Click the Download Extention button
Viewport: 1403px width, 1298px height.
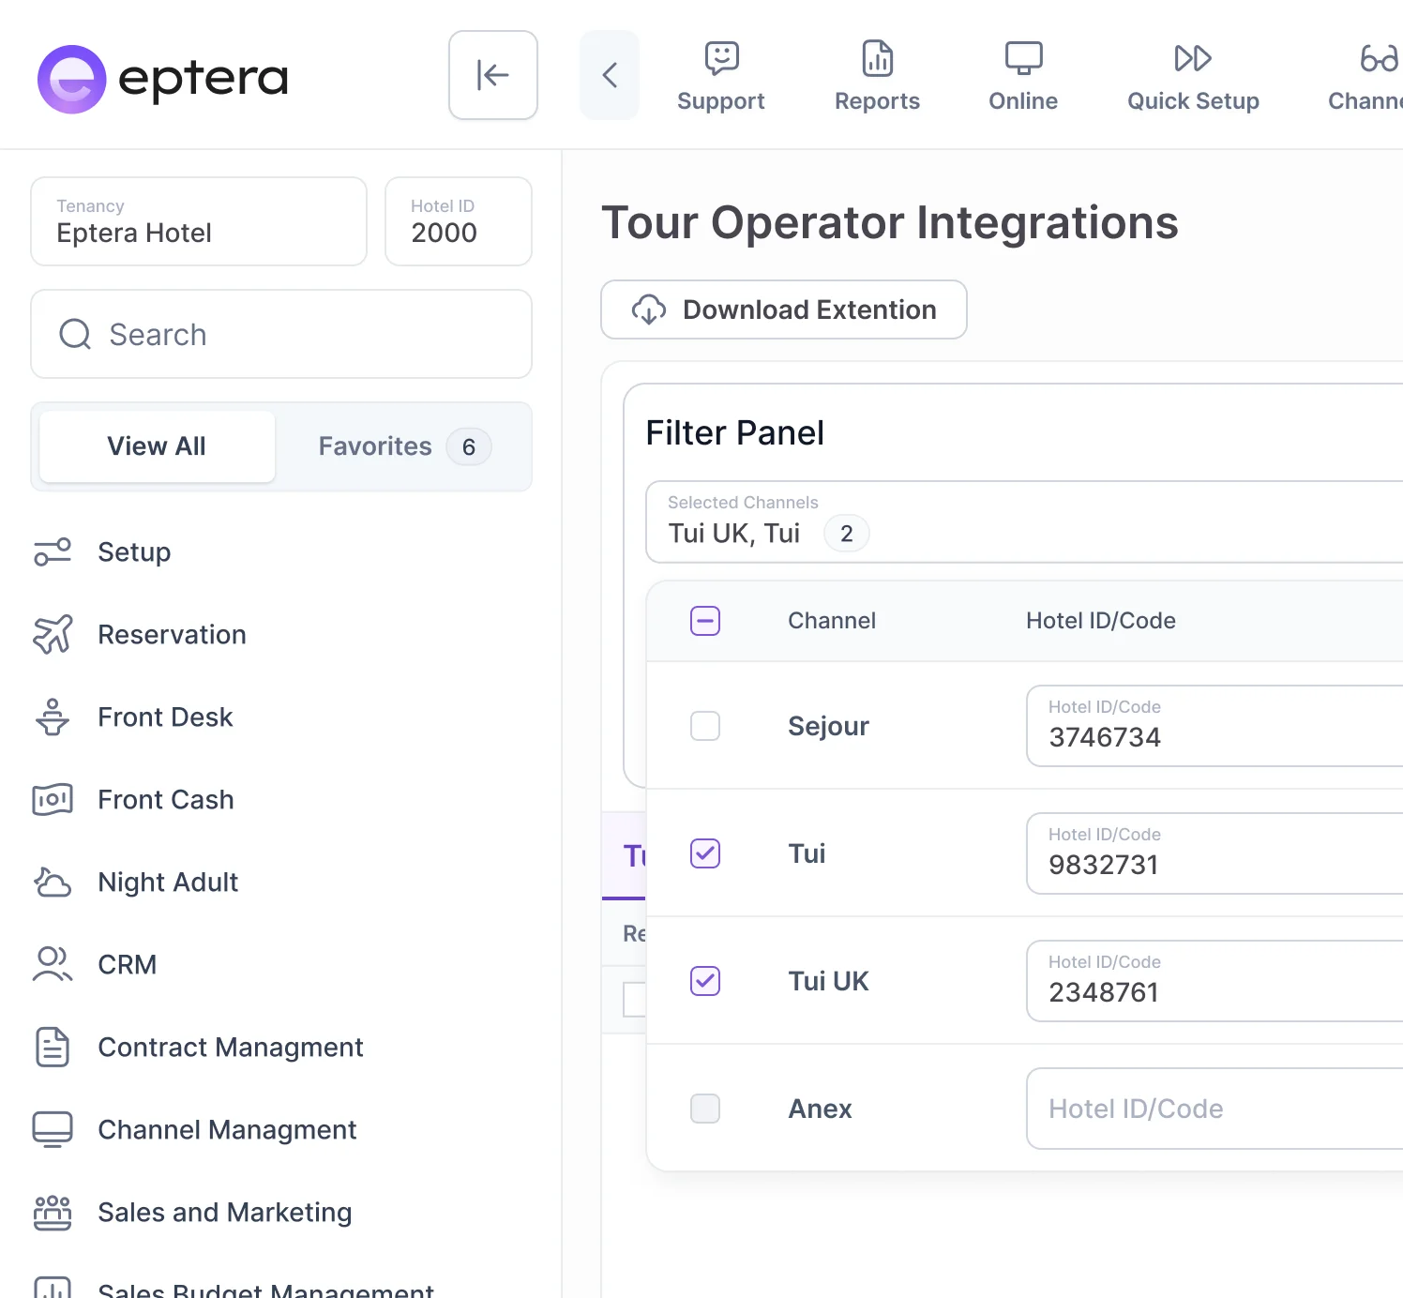click(784, 309)
